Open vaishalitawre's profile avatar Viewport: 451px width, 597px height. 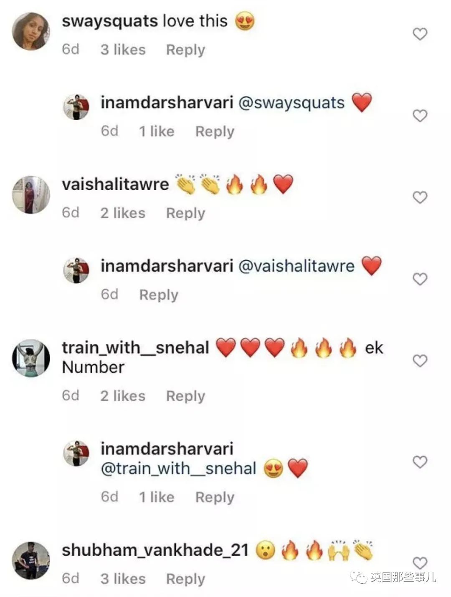[31, 194]
